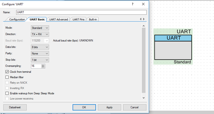Open the Stop bits dropdown
The width and height of the screenshot is (214, 114).
point(40,60)
